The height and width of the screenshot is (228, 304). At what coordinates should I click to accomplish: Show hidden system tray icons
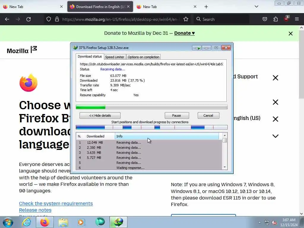pyautogui.click(x=259, y=222)
